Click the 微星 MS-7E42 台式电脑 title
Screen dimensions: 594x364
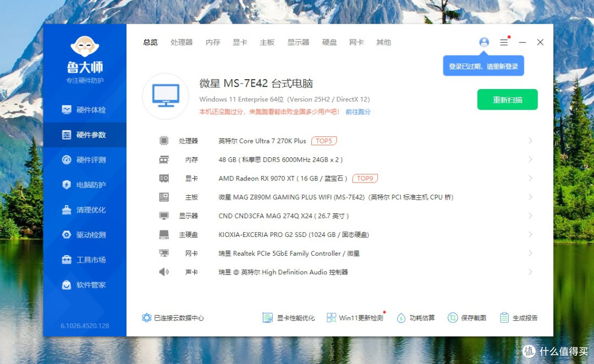click(256, 84)
